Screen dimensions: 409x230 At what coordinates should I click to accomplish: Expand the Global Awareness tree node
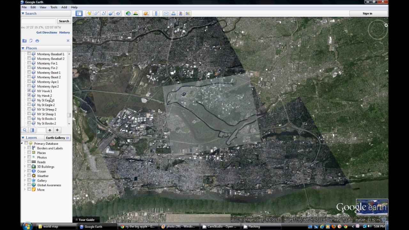(x=25, y=185)
